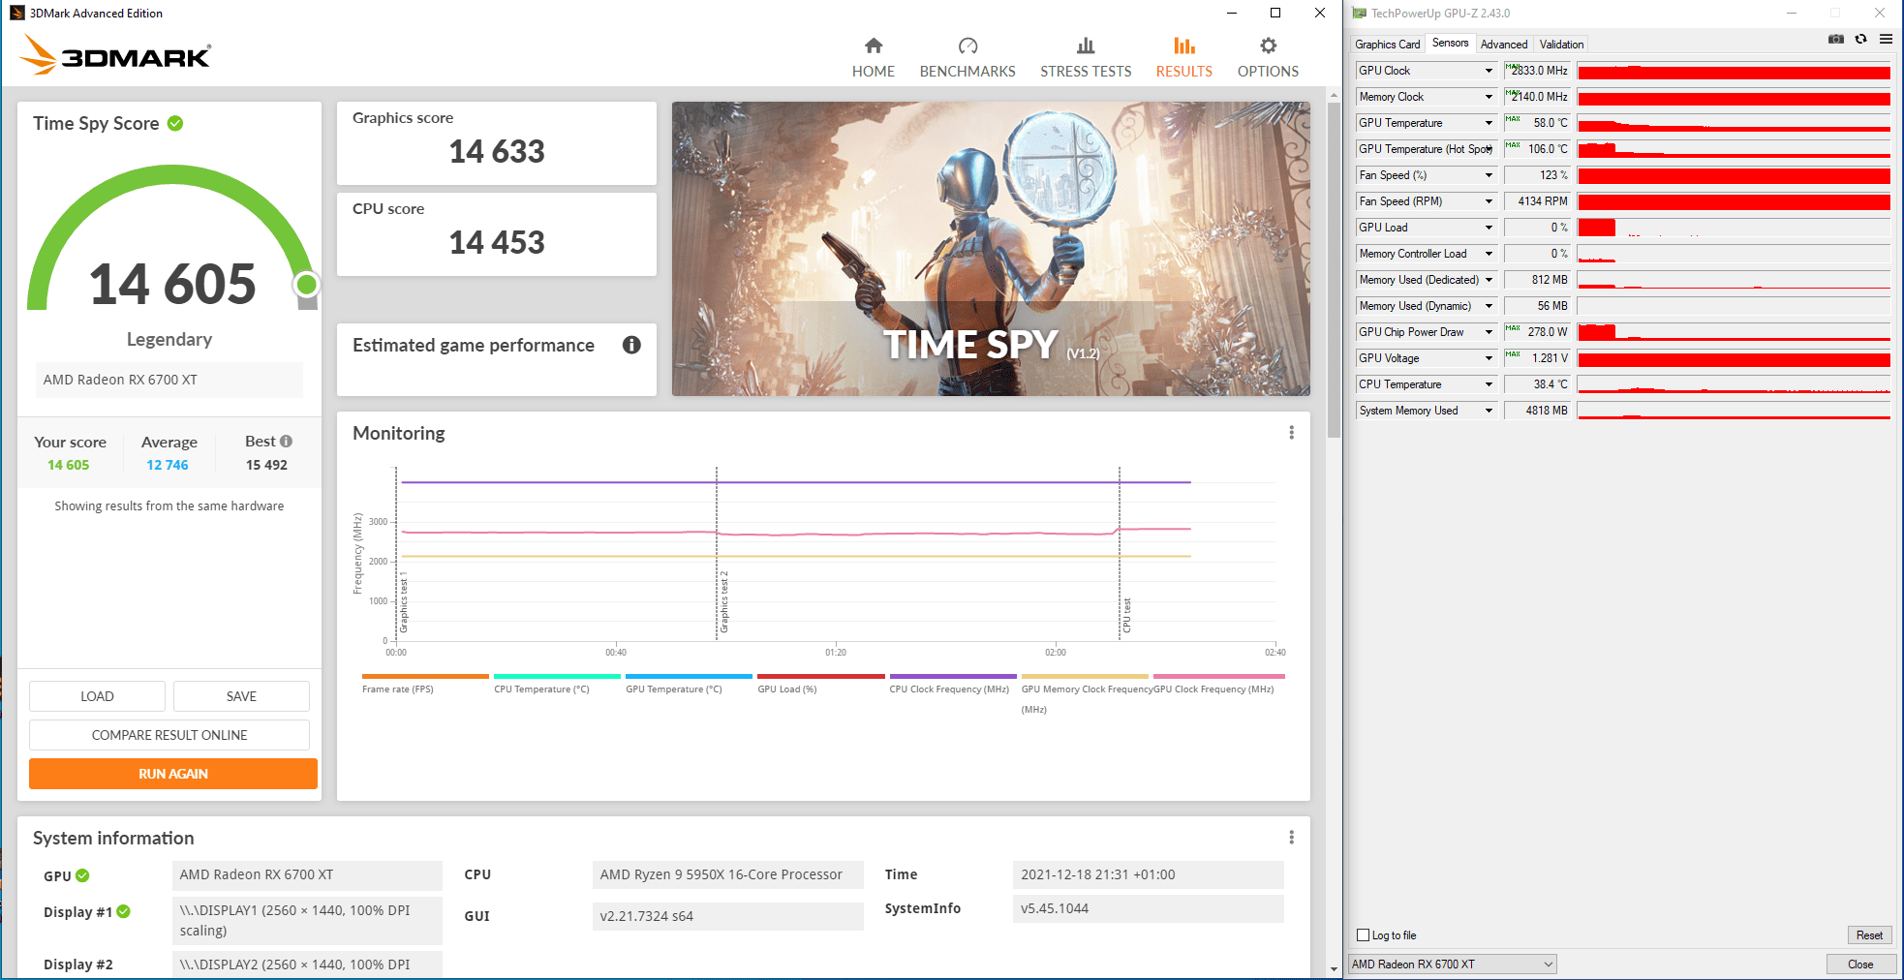Click the Time Spy benchmark banner image
1904x980 pixels.
coord(991,249)
